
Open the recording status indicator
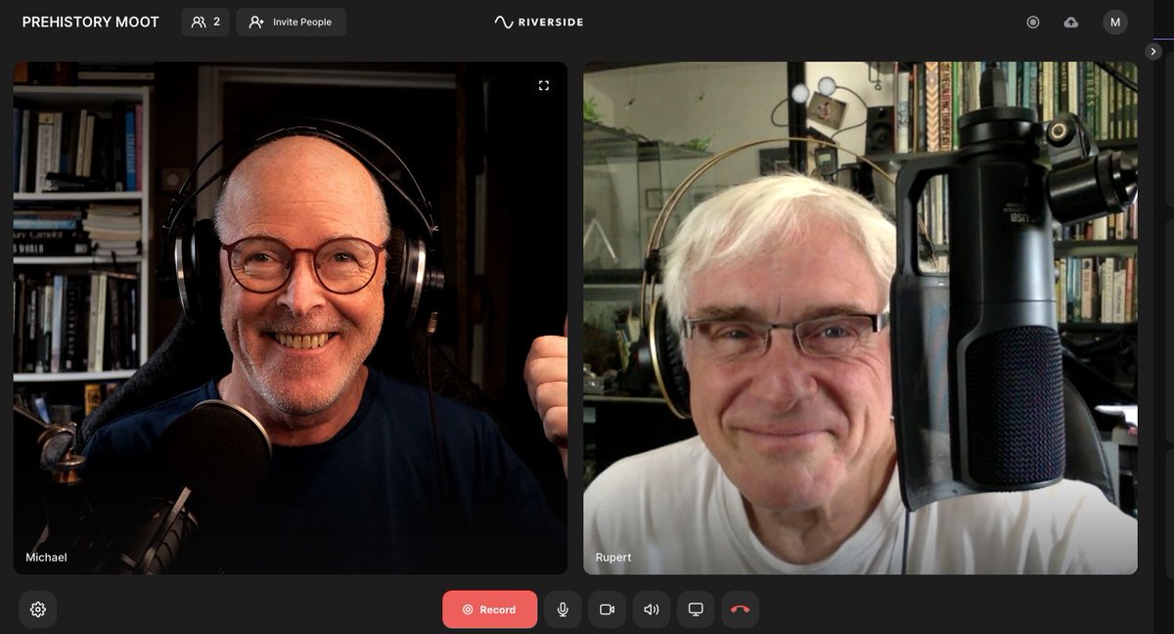1033,22
